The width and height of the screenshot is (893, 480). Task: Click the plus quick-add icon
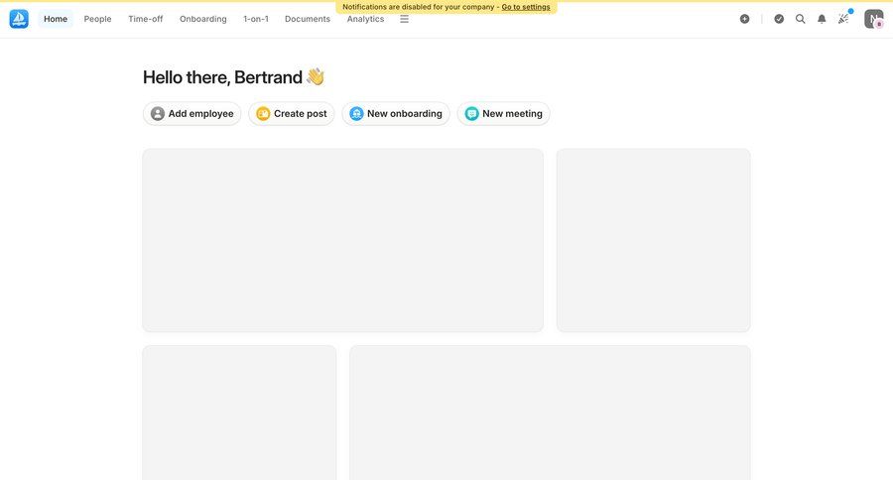tap(744, 19)
